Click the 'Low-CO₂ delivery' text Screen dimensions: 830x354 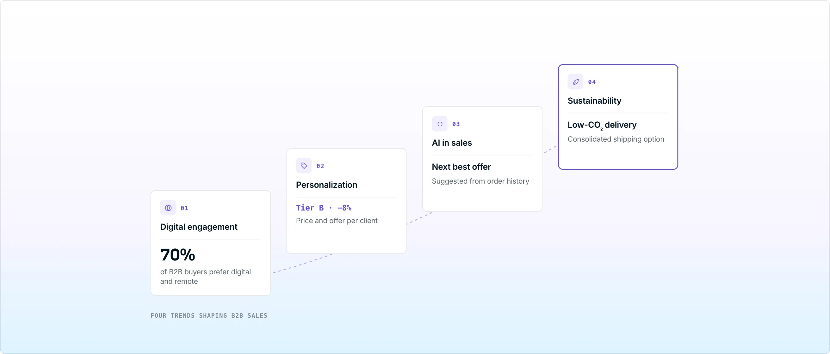pyautogui.click(x=602, y=125)
